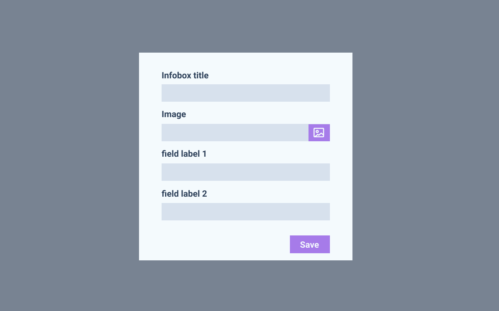Choose an image using the picture button

point(319,133)
